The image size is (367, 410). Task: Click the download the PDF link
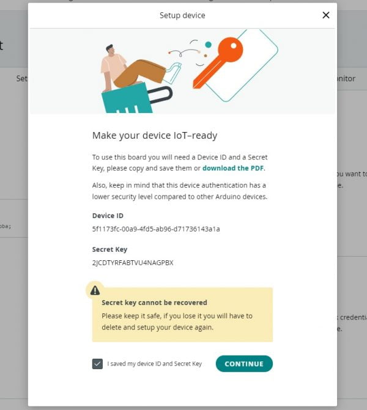(233, 168)
